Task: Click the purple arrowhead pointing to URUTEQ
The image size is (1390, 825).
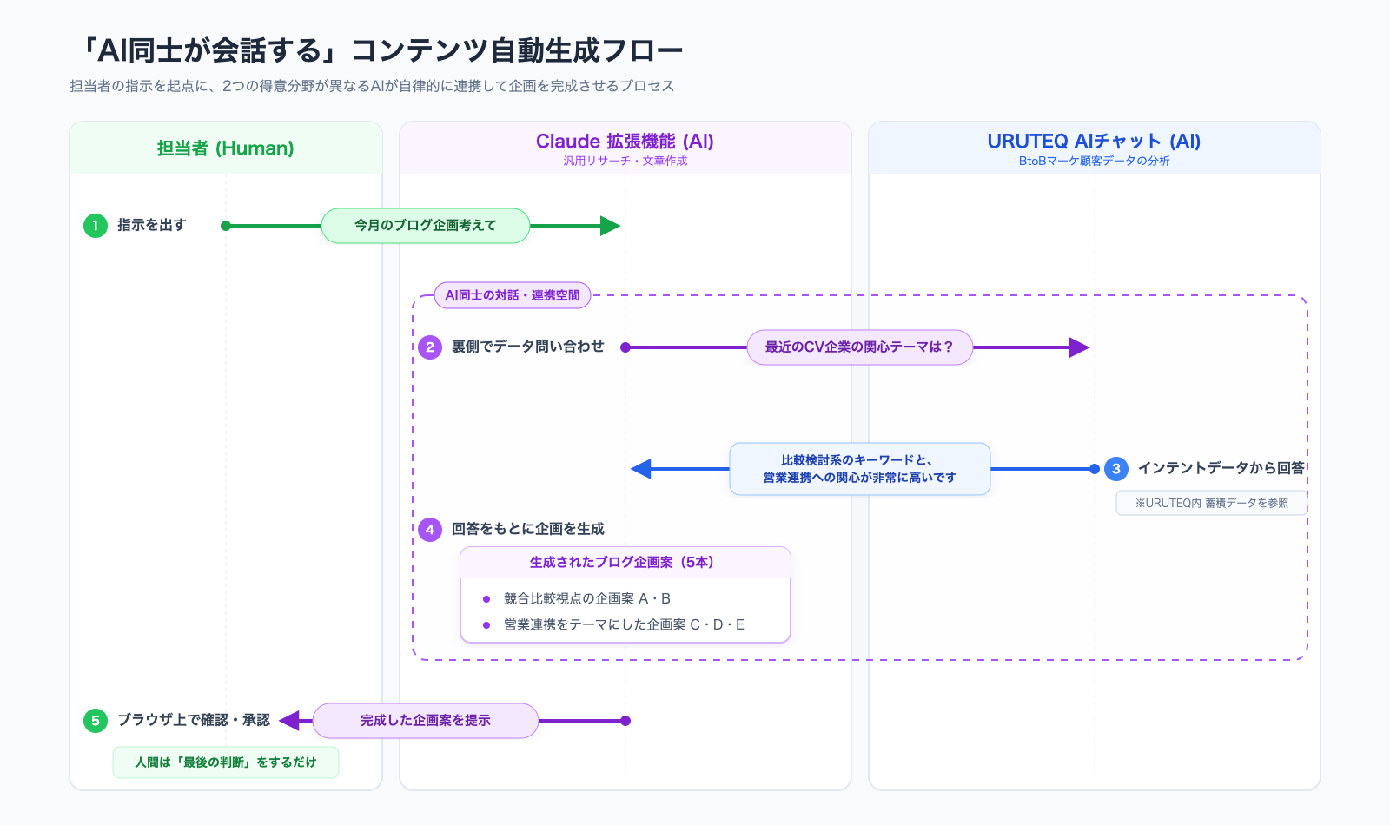Action: 1079,347
